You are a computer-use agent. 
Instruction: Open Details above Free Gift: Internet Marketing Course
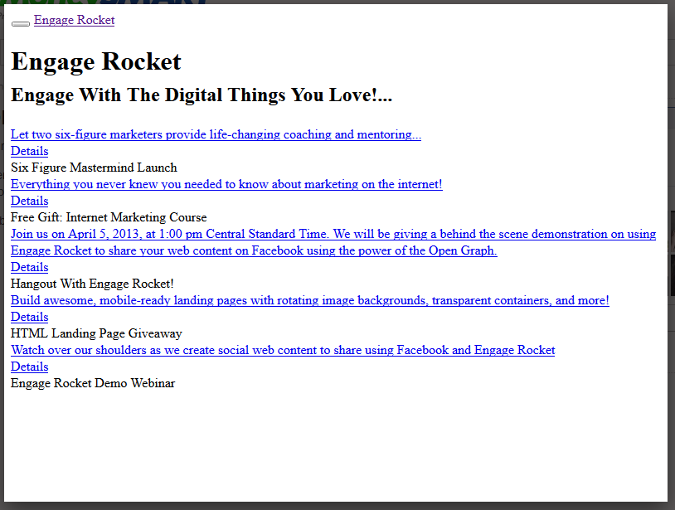[29, 201]
